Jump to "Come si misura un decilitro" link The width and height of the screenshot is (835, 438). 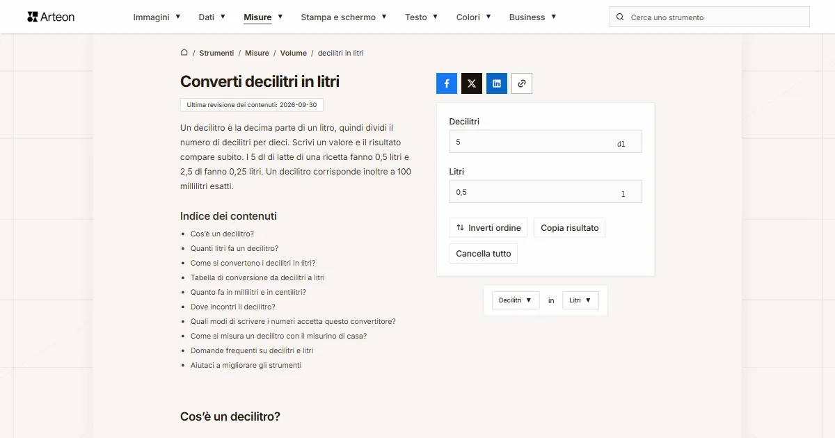tap(278, 336)
